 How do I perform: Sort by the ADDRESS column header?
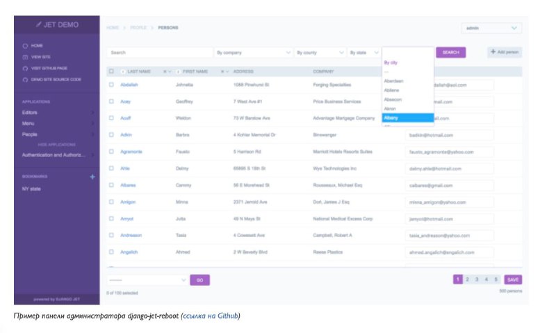point(243,72)
